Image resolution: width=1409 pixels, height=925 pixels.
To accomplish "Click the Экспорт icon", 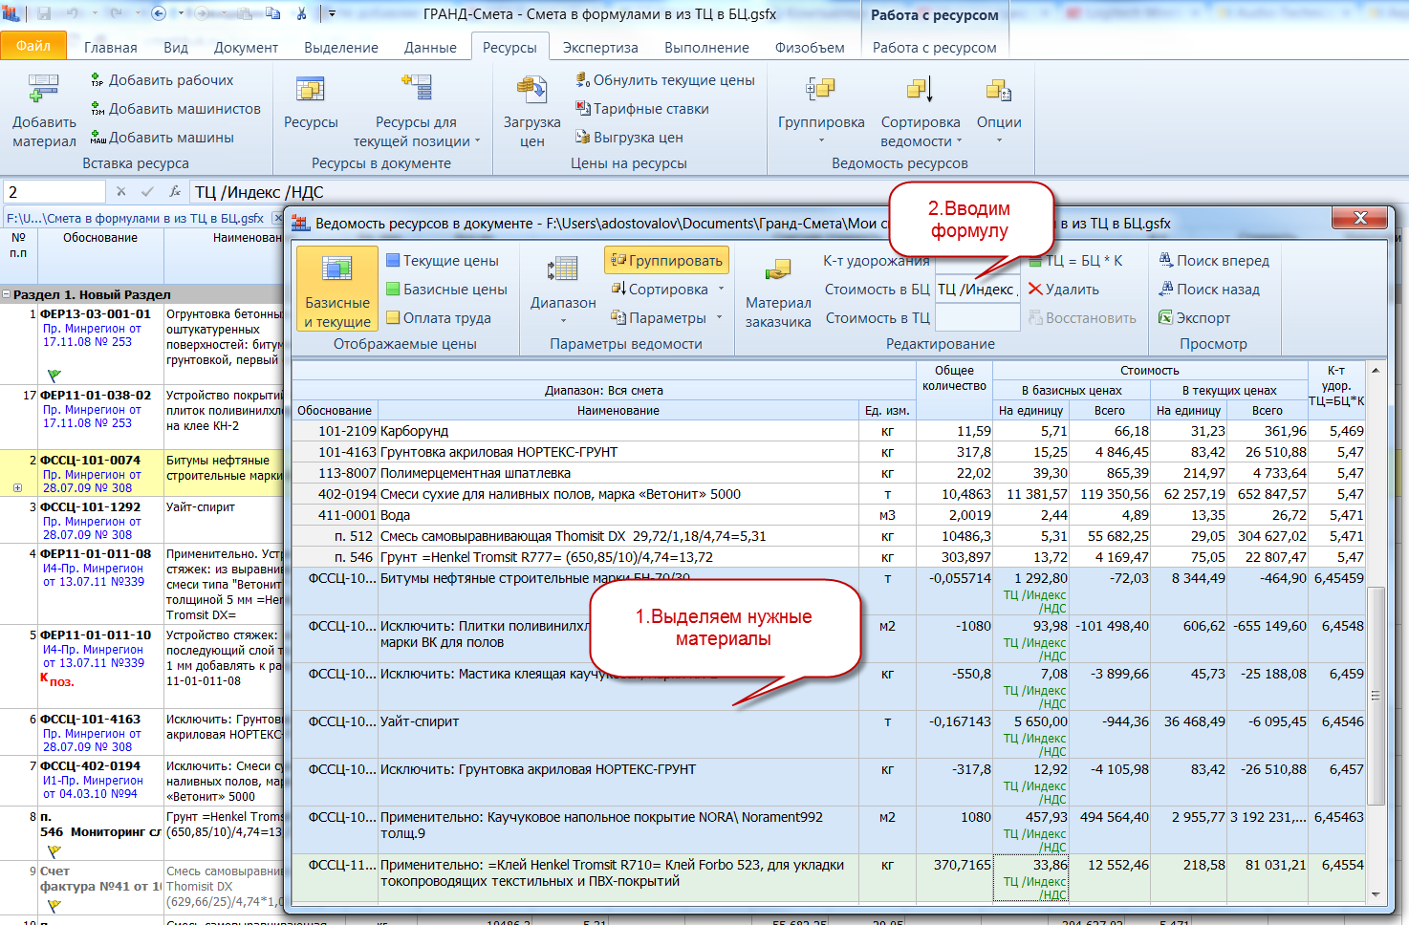I will tap(1165, 318).
